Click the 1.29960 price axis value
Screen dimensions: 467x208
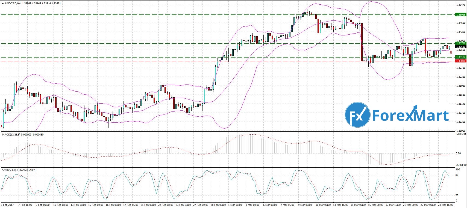461,131
